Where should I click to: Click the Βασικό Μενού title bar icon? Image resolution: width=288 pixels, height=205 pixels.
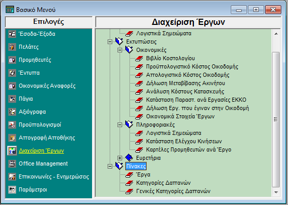click(10, 9)
